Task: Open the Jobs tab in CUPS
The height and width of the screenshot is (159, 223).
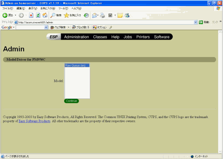Action: [128, 37]
